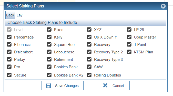
Task: Click the floppy disk save icon
Action: (x=48, y=85)
